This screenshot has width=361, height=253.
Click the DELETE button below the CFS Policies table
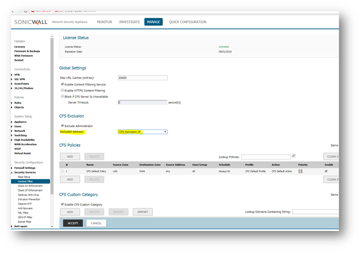click(94, 180)
